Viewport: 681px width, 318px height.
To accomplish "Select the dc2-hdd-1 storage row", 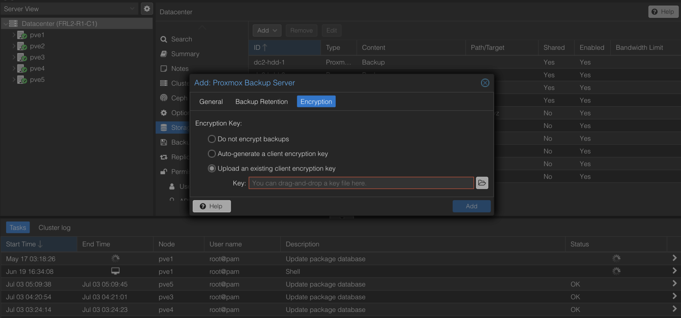I will point(465,62).
